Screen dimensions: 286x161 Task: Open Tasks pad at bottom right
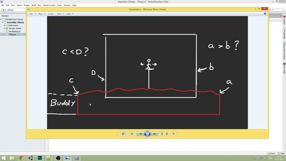click(281, 153)
